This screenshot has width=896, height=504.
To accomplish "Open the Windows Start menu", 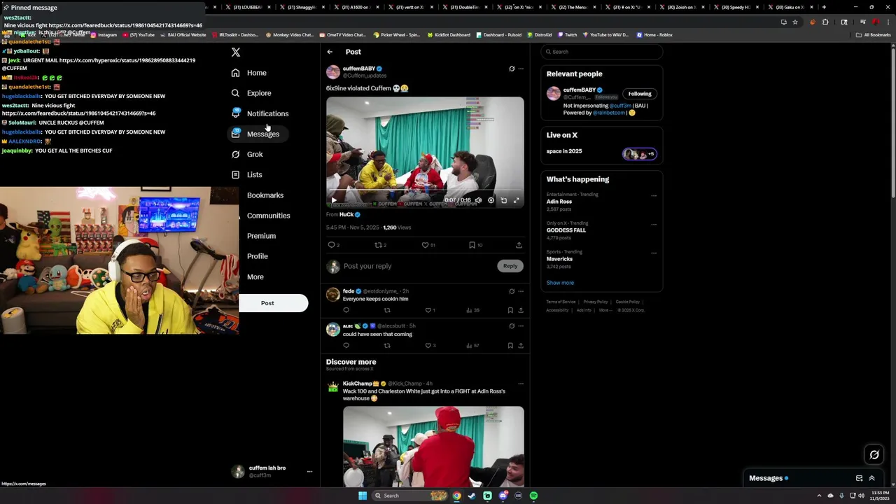I will [363, 496].
